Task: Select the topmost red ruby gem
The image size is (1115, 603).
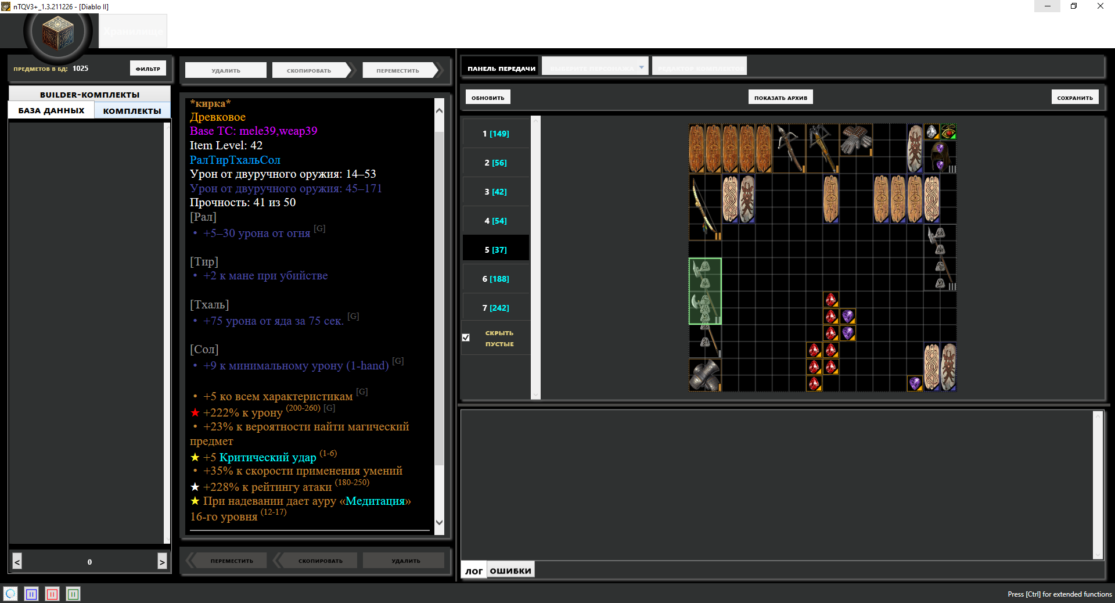Action: 831,299
